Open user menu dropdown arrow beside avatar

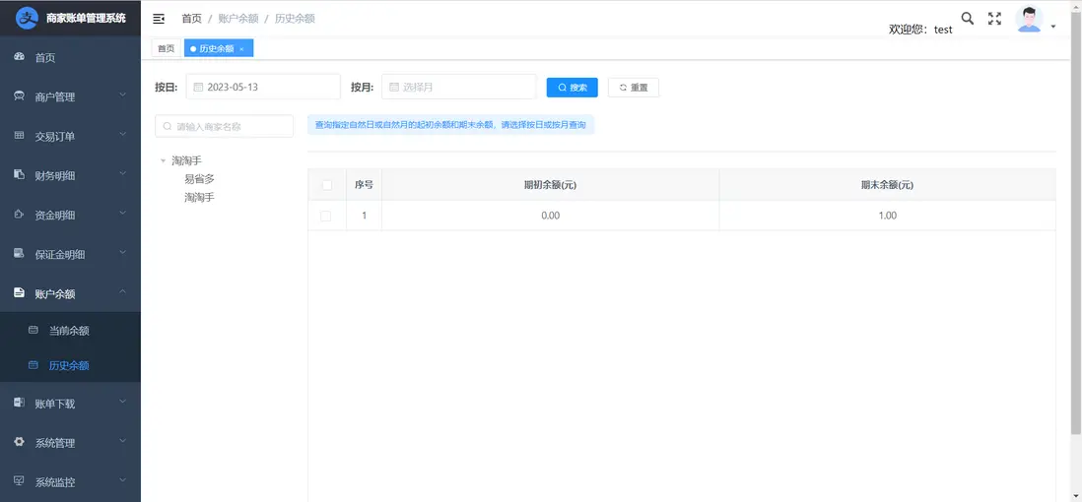tap(1053, 27)
